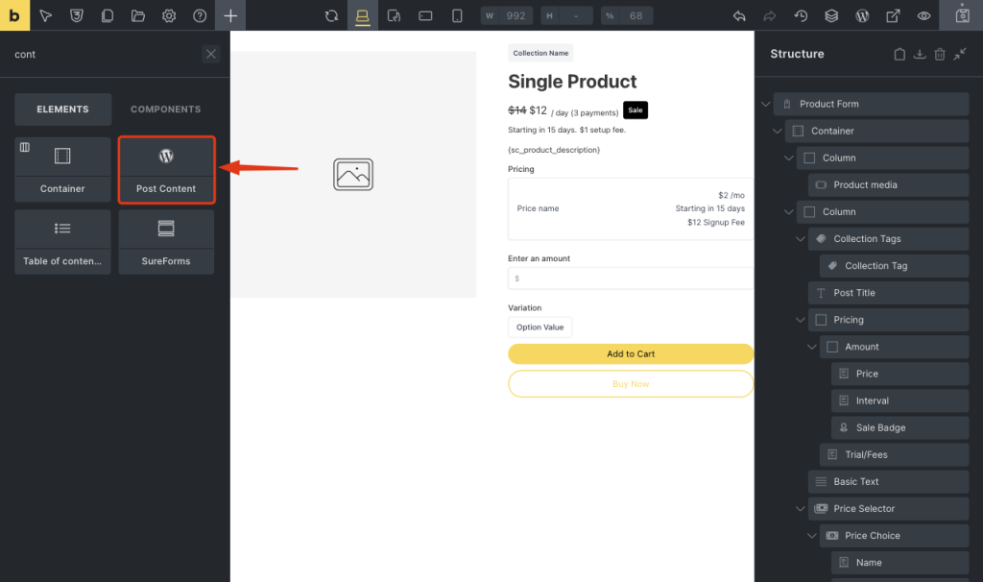Click the help question mark icon
The image size is (983, 582).
click(x=200, y=15)
